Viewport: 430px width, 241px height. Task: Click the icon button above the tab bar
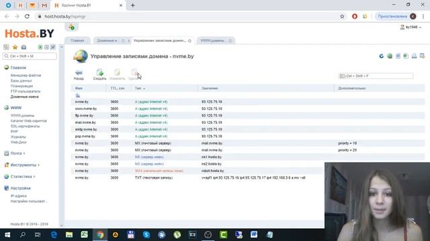click(72, 27)
